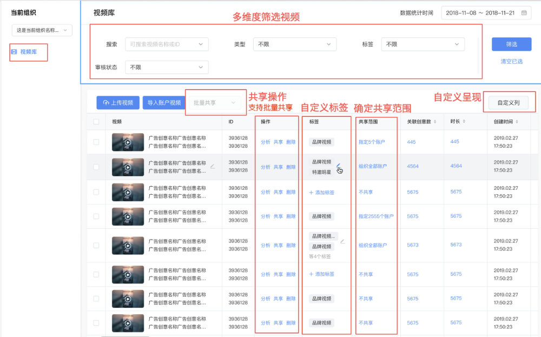Click the 清空已选 link
The image size is (541, 337).
[511, 62]
